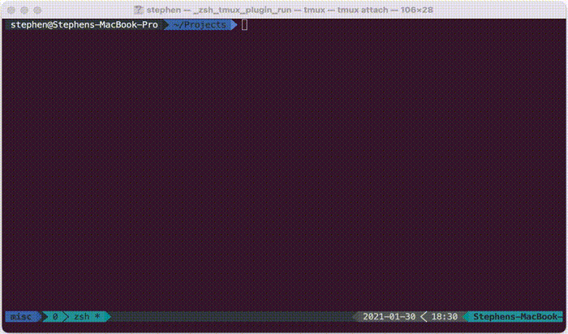Viewport: 568px width, 334px height.
Task: Close the terminal window
Action: click(x=11, y=10)
